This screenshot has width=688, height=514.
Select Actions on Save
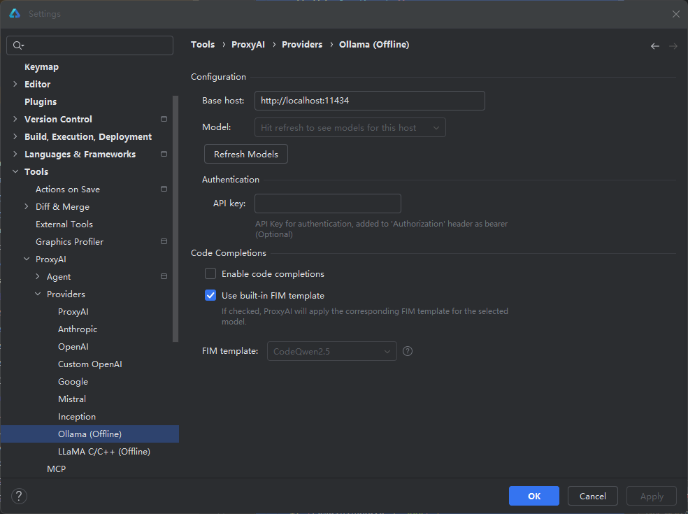coord(68,190)
